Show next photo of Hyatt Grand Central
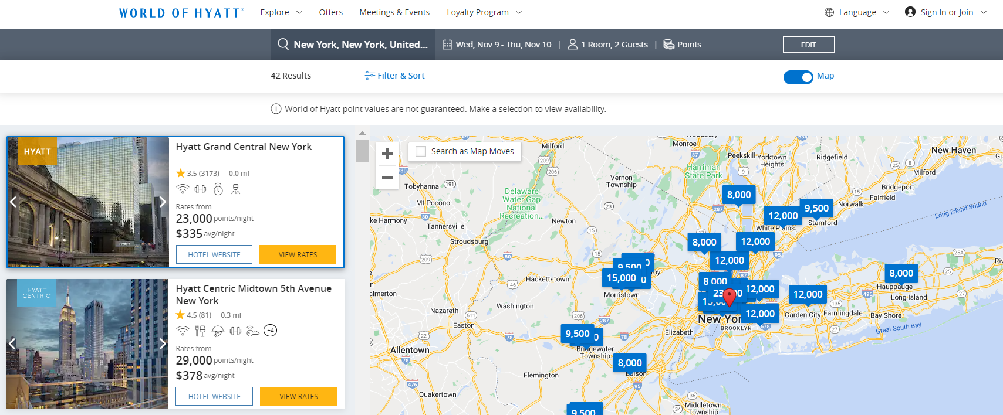Screen dimensions: 1003x415 [163, 202]
